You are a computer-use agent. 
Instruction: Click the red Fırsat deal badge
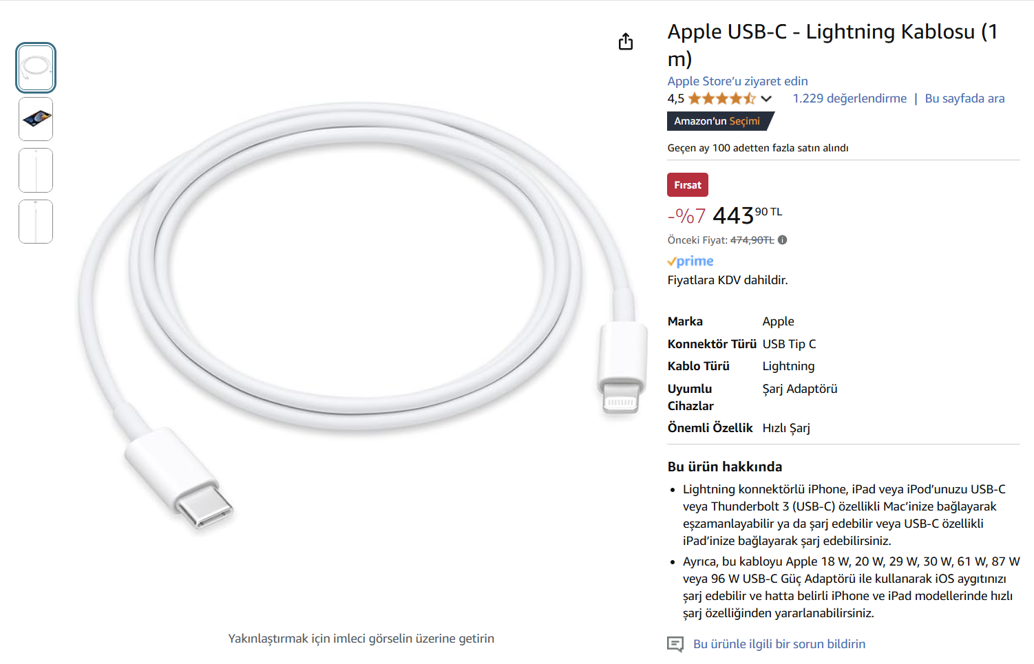tap(687, 185)
